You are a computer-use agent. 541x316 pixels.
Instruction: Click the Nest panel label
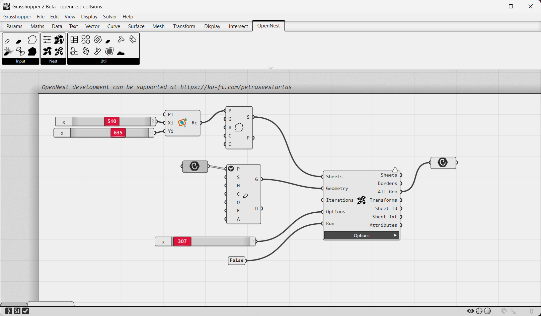point(53,61)
